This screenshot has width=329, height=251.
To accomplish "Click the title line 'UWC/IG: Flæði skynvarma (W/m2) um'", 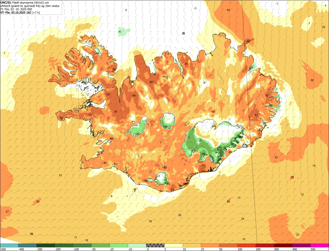I will (25, 2).
